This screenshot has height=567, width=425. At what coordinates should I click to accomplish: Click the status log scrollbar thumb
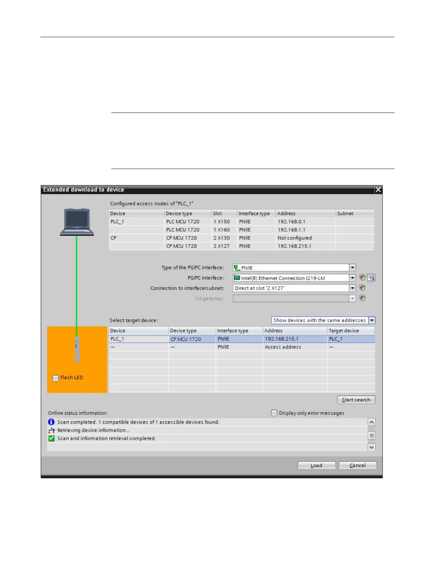point(371,435)
